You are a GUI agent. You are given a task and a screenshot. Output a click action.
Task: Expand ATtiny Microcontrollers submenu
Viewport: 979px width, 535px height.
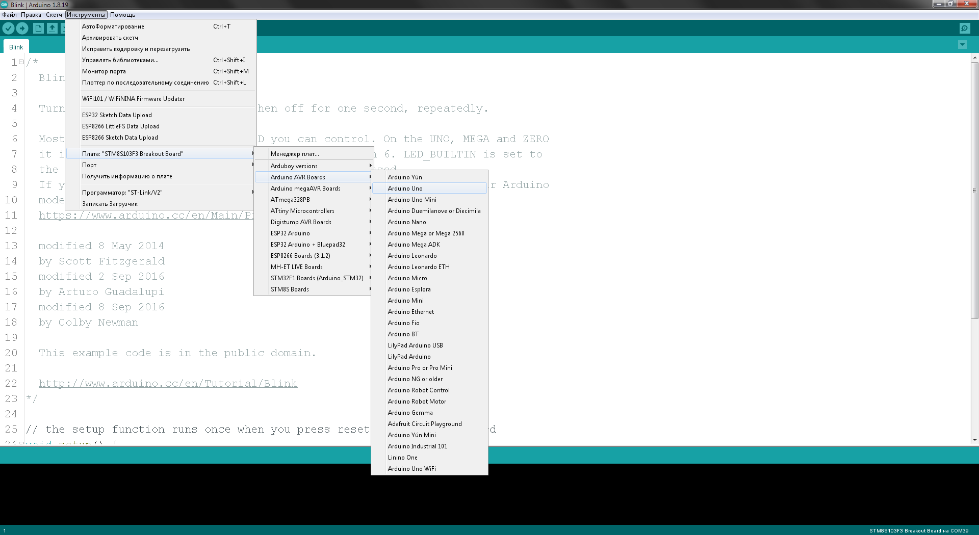(x=314, y=211)
